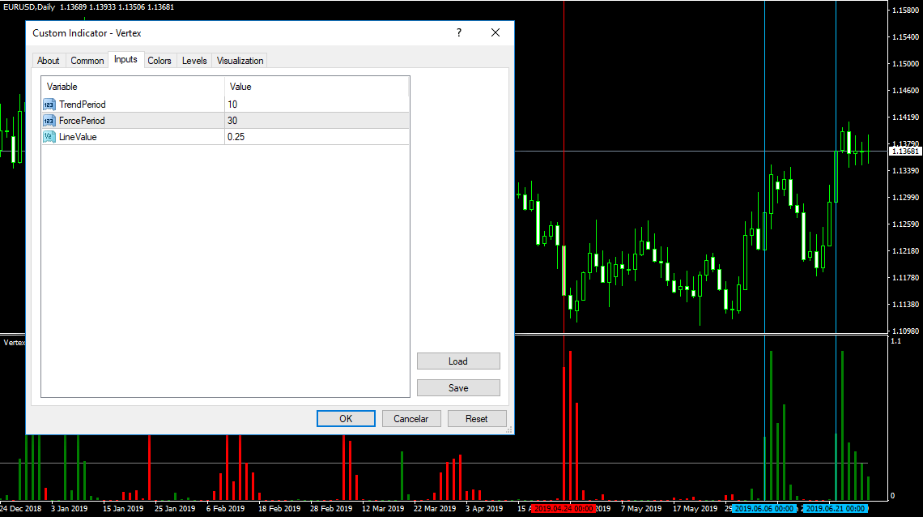
Task: Select the LineValue variable name
Action: (78, 137)
